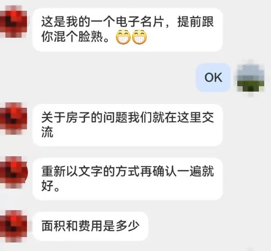Open sender avatar beside 电子名片 message
This screenshot has width=271, height=251.
(x=13, y=22)
